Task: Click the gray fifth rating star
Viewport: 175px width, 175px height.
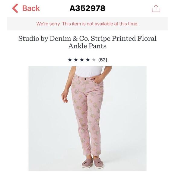Action: pos(94,60)
